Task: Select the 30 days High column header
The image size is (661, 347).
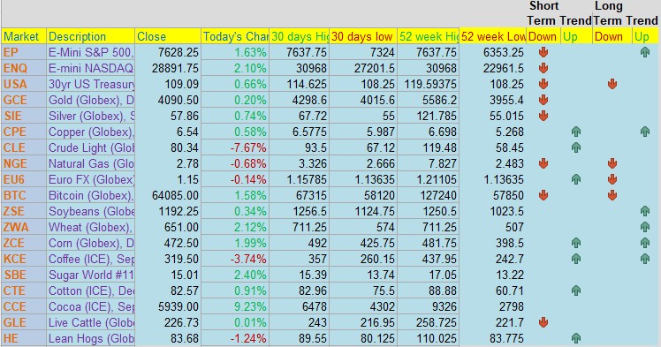Action: tap(299, 36)
